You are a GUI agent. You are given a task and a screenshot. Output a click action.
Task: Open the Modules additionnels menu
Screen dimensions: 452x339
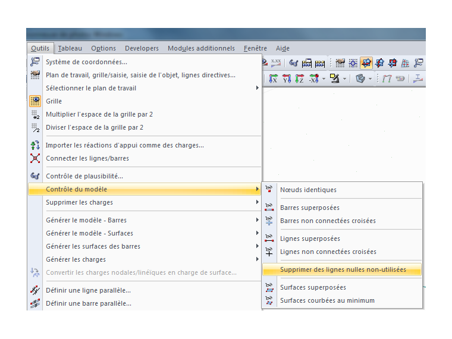201,48
